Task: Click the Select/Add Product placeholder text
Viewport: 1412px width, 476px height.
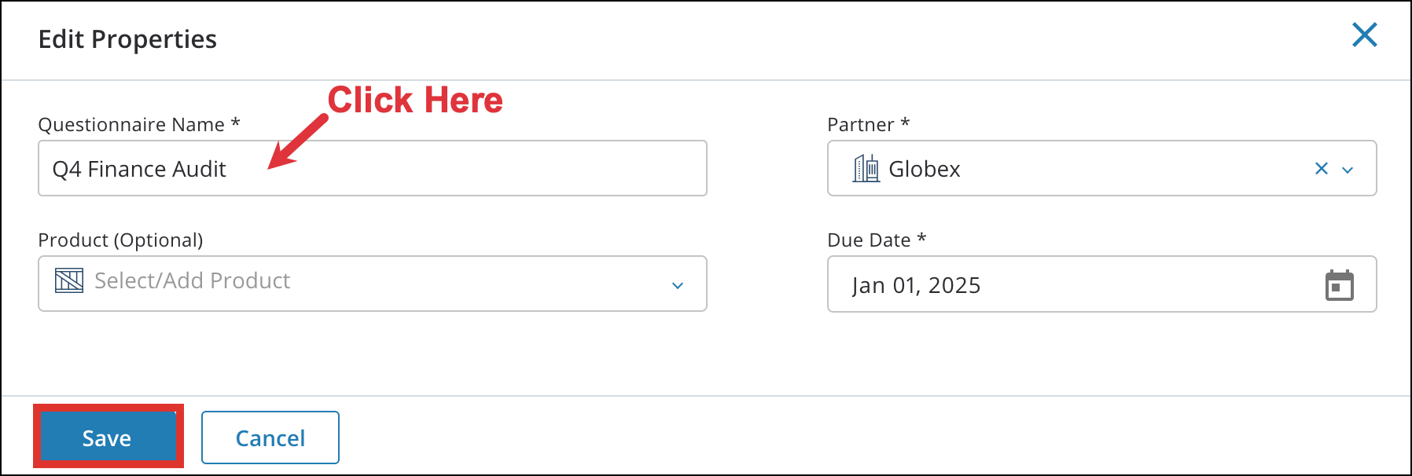Action: click(x=192, y=280)
